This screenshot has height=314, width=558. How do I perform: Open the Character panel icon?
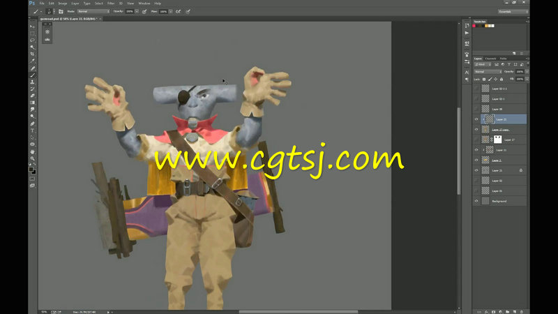coord(467,73)
